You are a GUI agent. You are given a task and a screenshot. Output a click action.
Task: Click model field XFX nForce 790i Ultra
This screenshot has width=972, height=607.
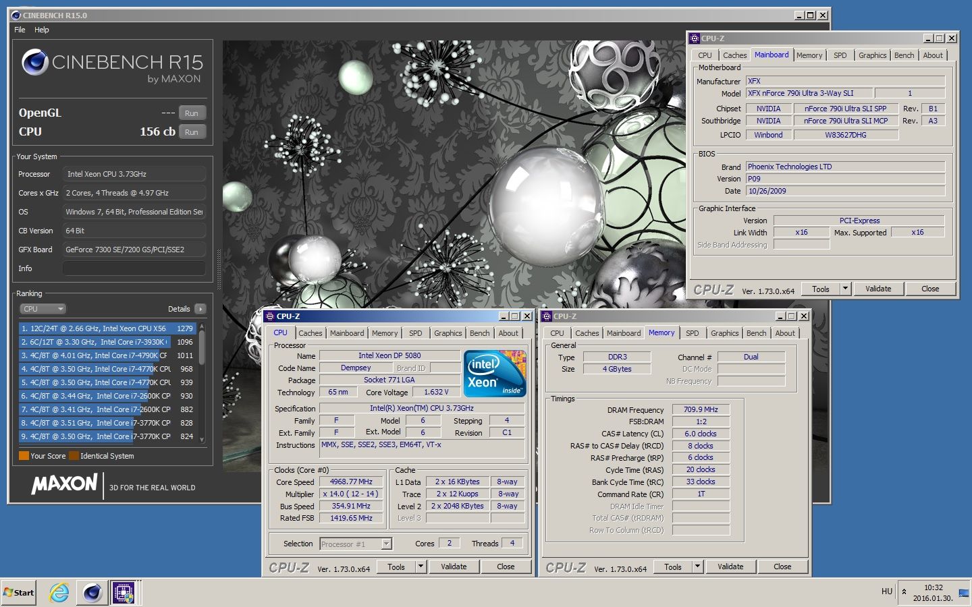click(x=809, y=93)
